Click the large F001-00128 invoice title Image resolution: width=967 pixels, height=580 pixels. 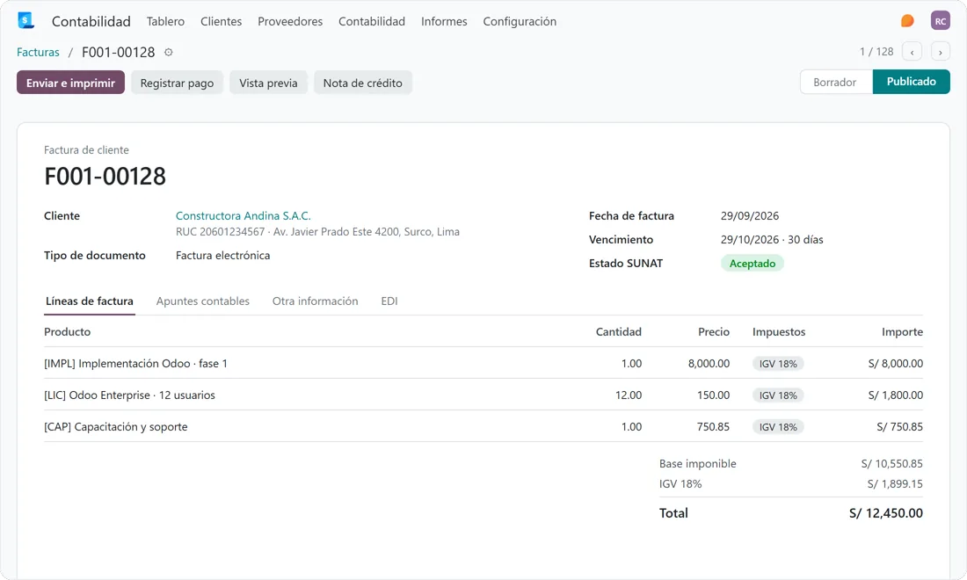click(x=105, y=177)
